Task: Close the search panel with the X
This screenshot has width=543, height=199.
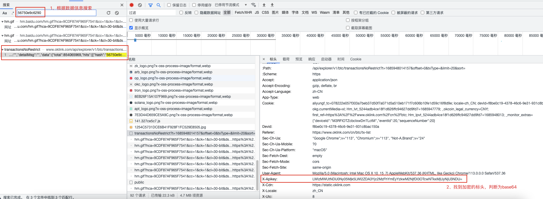Action: [122, 5]
